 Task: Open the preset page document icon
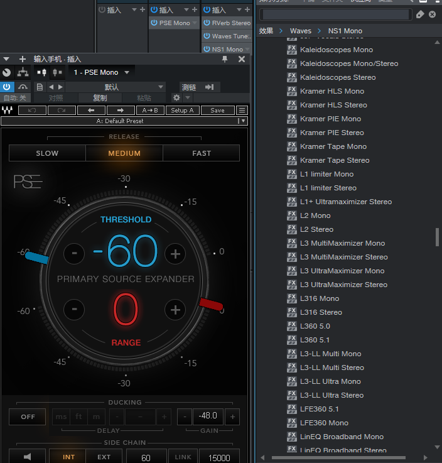point(40,87)
